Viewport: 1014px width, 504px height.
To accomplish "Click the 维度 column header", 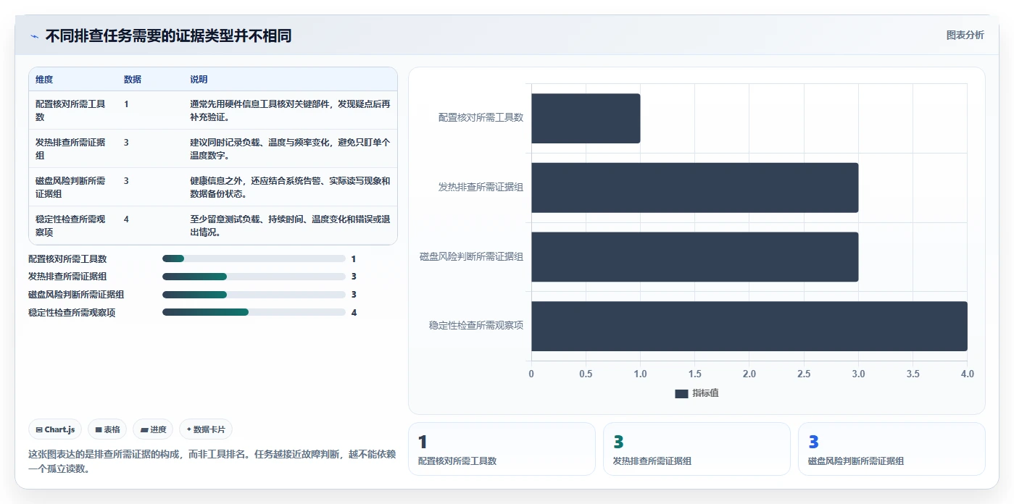I will tap(44, 80).
